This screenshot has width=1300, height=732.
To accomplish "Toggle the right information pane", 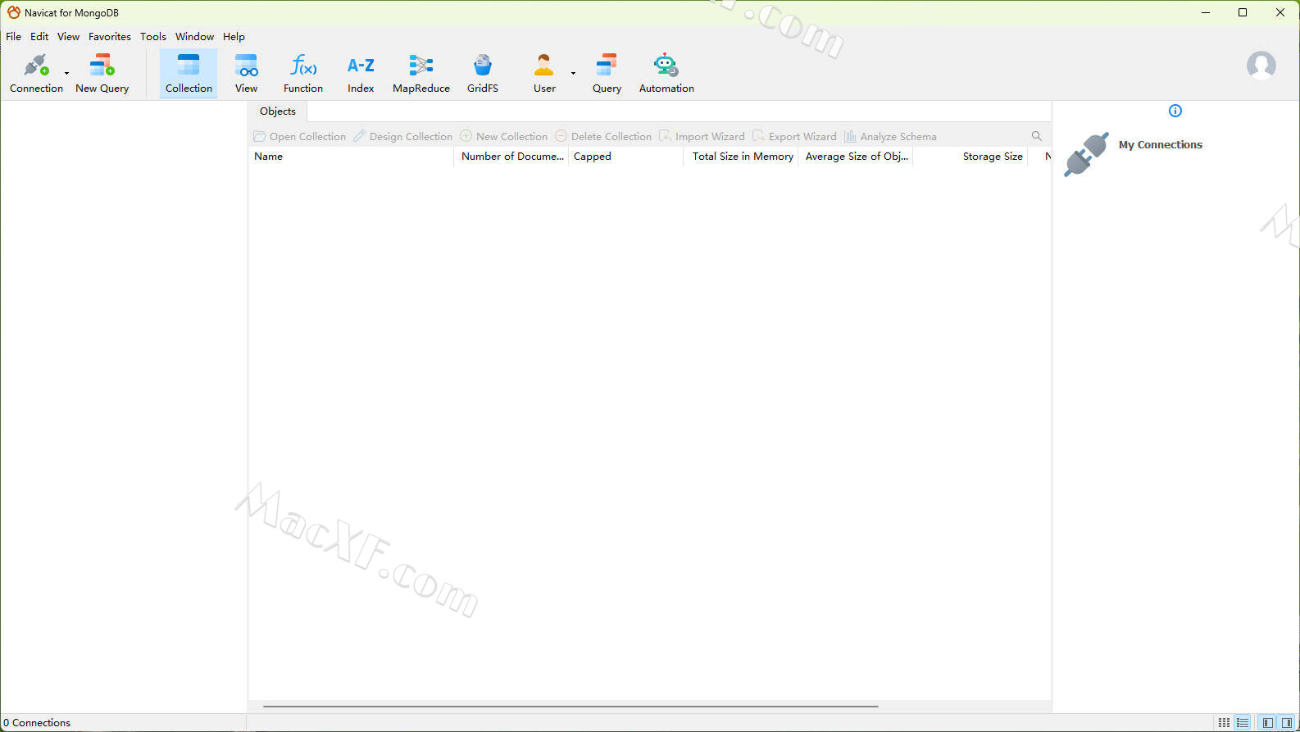I will (x=1286, y=723).
